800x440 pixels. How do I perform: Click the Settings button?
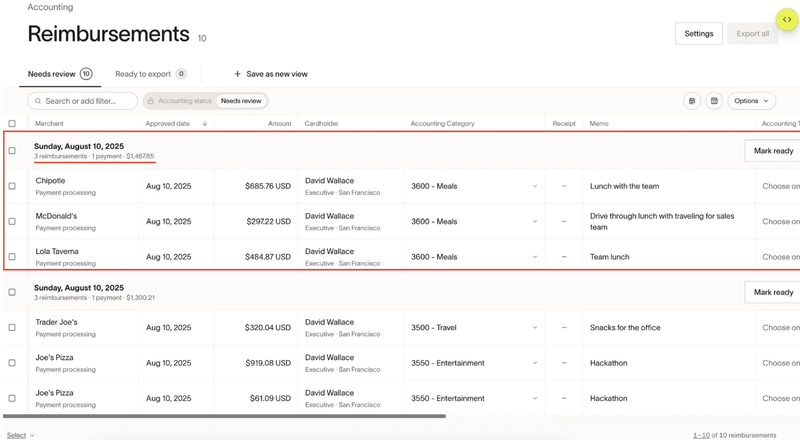tap(698, 33)
